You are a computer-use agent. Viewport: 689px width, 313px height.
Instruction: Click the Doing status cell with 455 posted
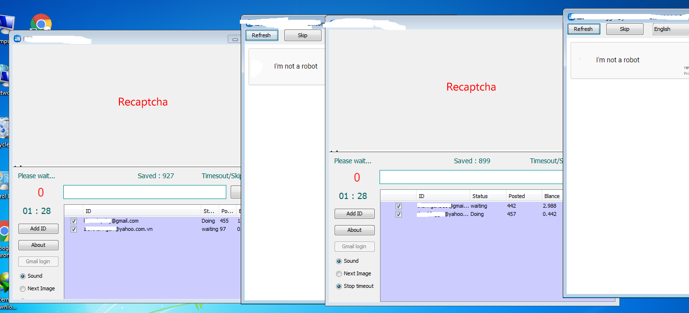208,221
